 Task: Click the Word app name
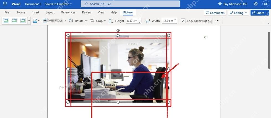coord(16,4)
